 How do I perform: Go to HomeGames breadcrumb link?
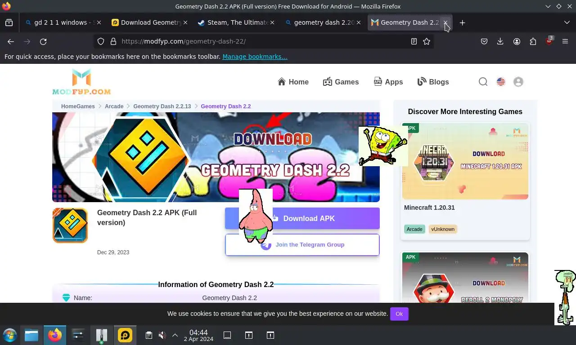point(78,106)
